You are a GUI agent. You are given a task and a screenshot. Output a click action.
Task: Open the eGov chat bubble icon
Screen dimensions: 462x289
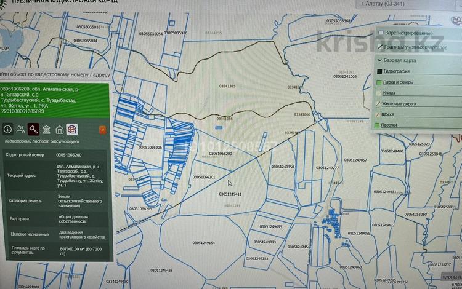(72, 129)
